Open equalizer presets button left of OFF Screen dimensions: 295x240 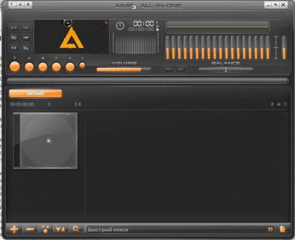[169, 69]
